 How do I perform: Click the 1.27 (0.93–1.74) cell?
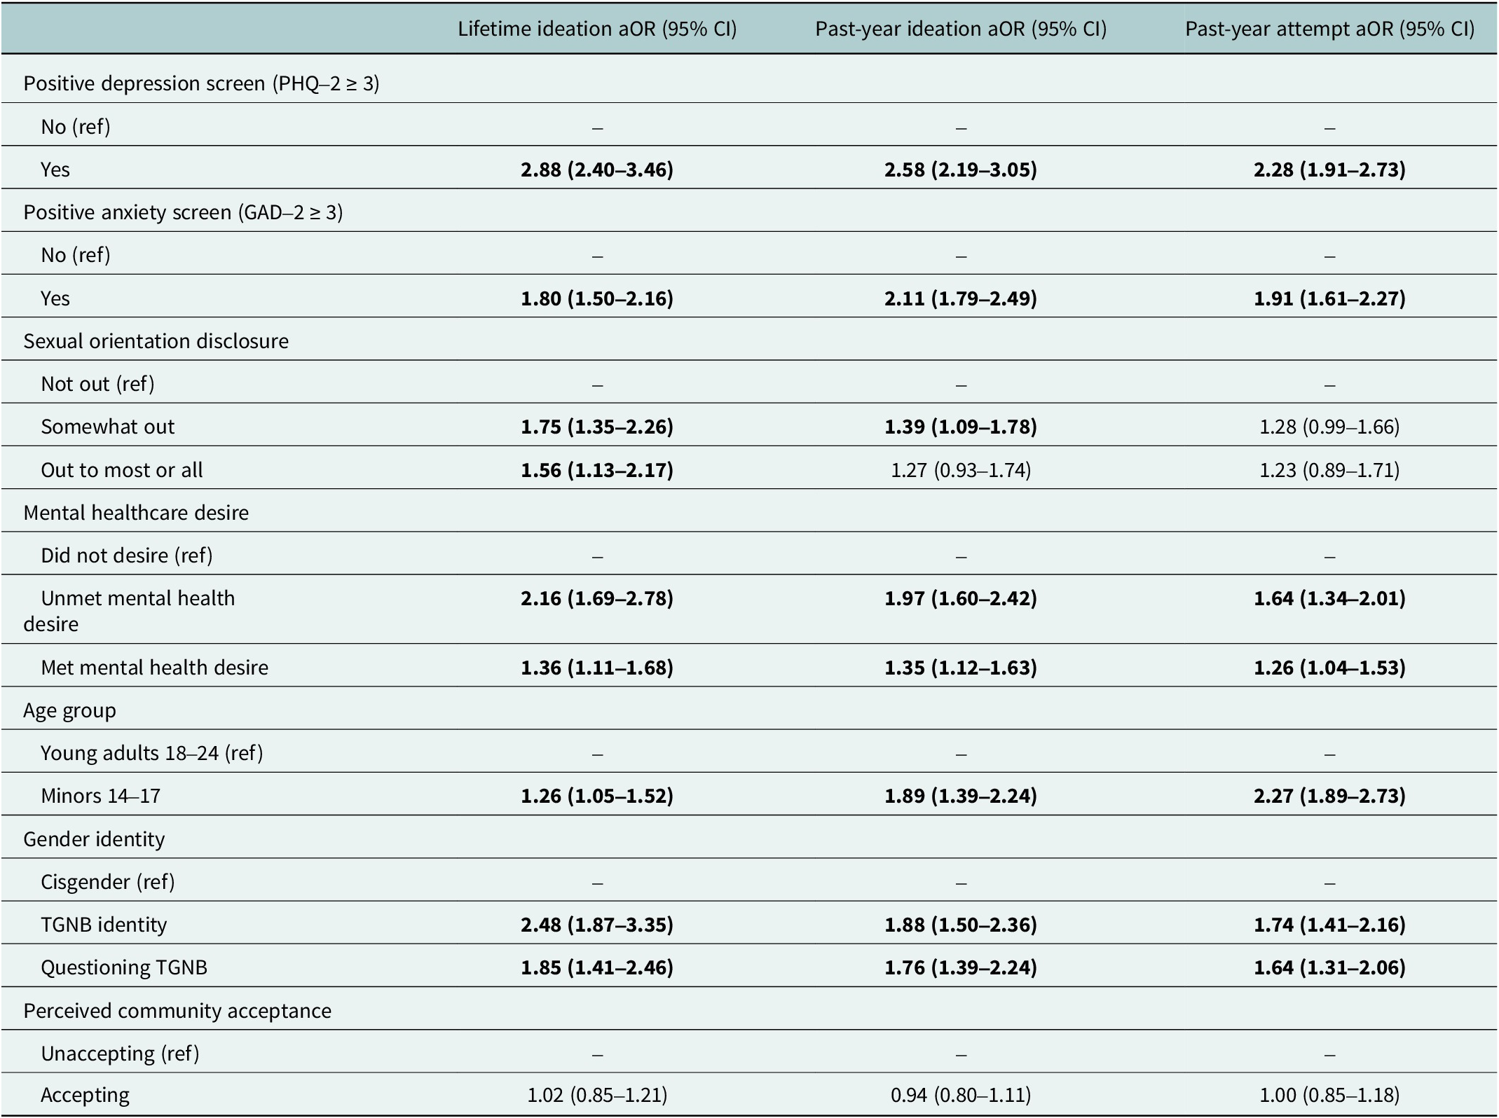[x=961, y=470]
